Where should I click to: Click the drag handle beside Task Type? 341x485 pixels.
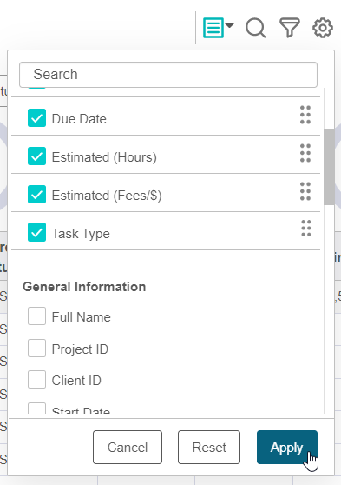(x=306, y=229)
